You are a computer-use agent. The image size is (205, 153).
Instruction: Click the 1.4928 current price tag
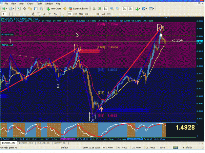tap(200, 41)
